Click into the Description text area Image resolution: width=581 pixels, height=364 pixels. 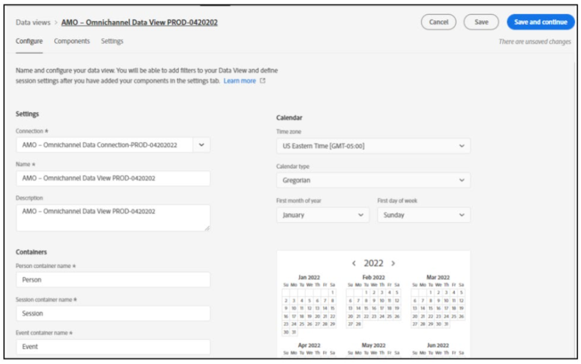pyautogui.click(x=113, y=218)
